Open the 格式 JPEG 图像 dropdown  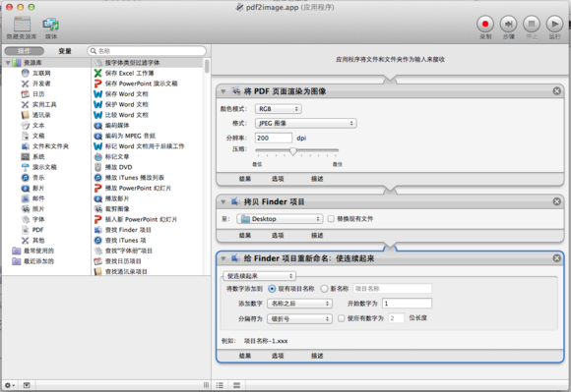[x=306, y=124]
